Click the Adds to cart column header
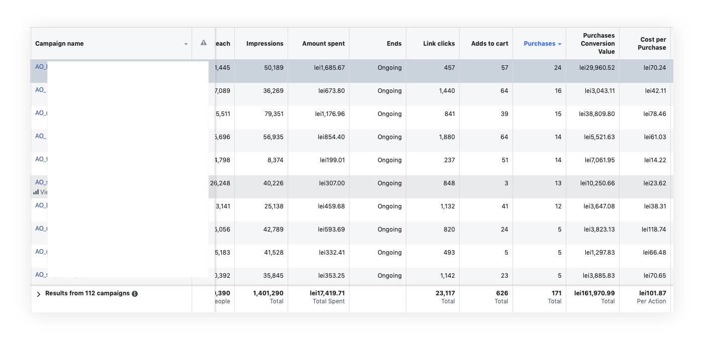Screen dimensions: 704x339 tap(489, 44)
